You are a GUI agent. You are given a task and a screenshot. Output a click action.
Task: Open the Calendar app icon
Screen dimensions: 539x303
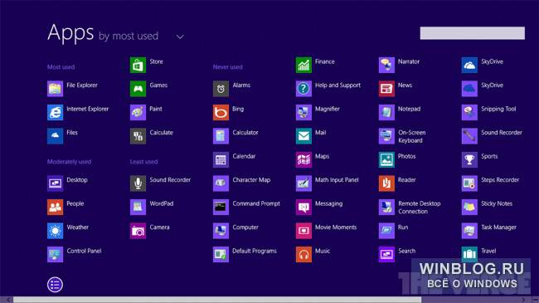(221, 159)
